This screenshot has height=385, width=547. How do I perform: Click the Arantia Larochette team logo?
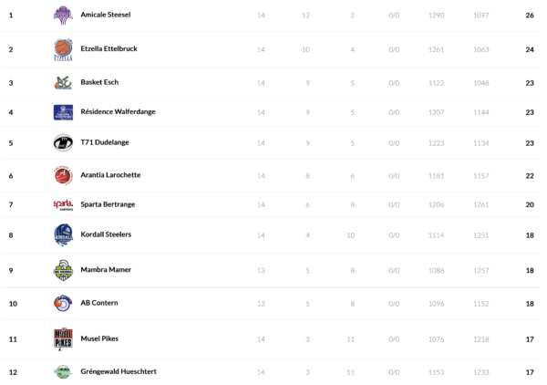pyautogui.click(x=62, y=174)
